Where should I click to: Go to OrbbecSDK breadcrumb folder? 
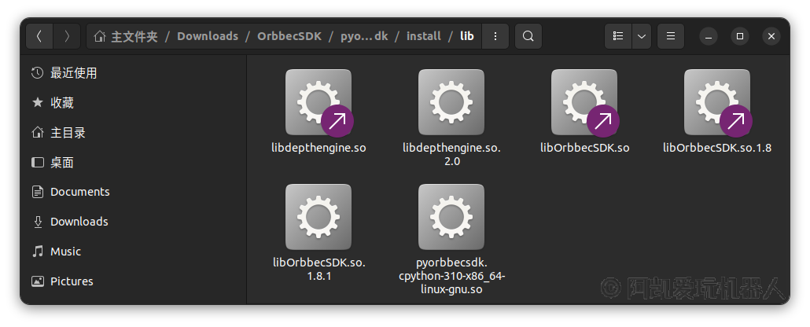(x=289, y=36)
